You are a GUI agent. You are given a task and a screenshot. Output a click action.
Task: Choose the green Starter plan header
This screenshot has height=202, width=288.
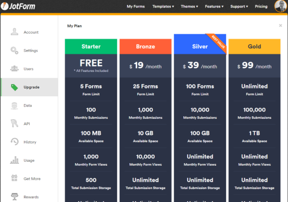coord(91,47)
